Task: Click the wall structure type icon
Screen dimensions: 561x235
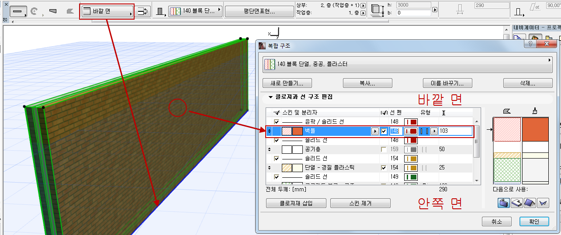Action: tap(160, 11)
